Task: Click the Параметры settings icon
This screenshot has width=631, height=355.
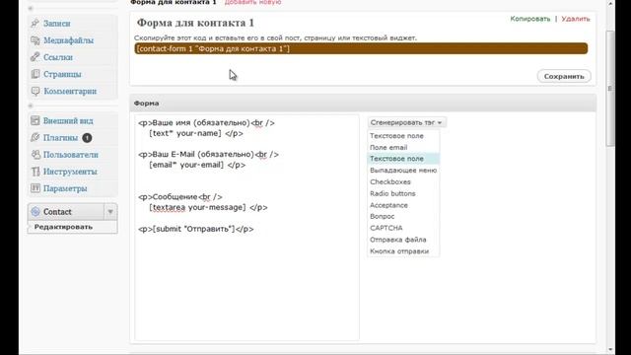Action: pyautogui.click(x=35, y=188)
